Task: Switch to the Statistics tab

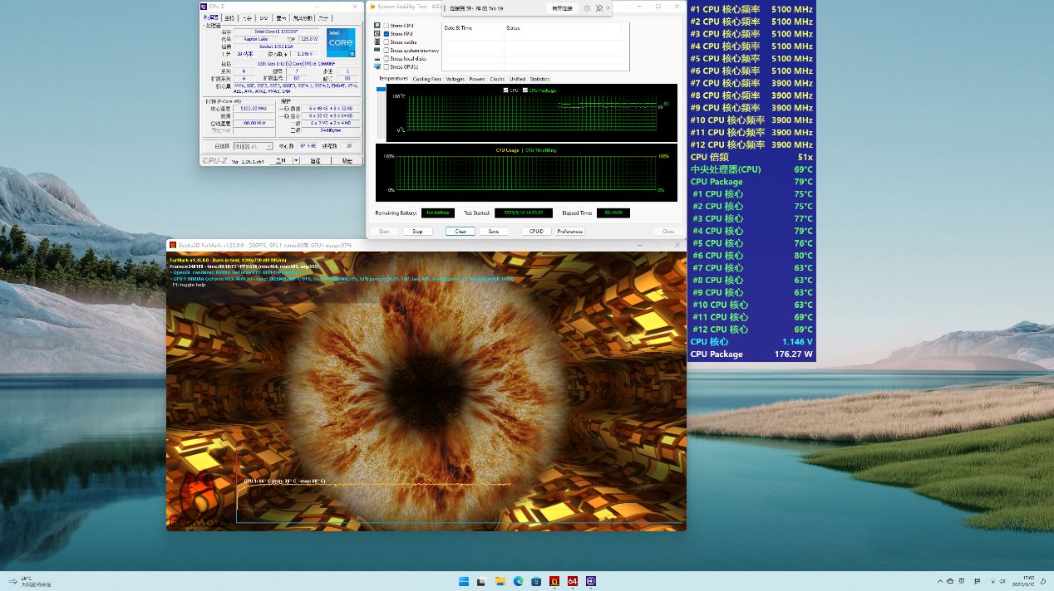Action: pos(539,80)
